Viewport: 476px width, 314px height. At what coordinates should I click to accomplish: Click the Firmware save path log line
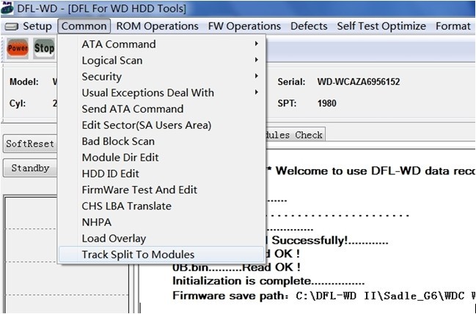point(324,296)
